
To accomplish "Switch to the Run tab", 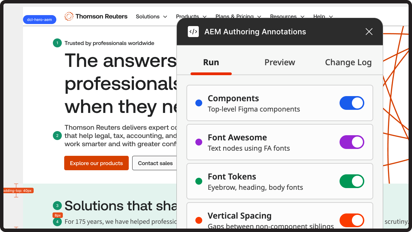I will tap(211, 62).
